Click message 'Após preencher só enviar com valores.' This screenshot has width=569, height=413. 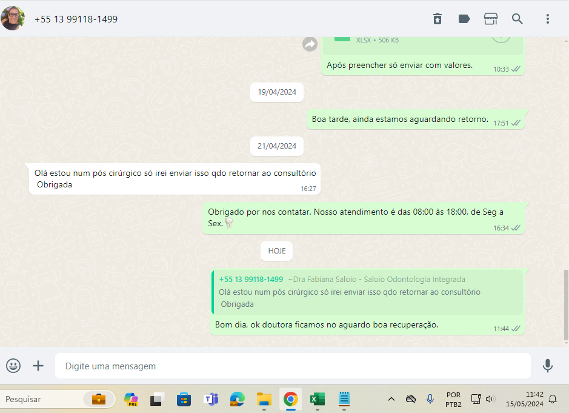point(399,65)
